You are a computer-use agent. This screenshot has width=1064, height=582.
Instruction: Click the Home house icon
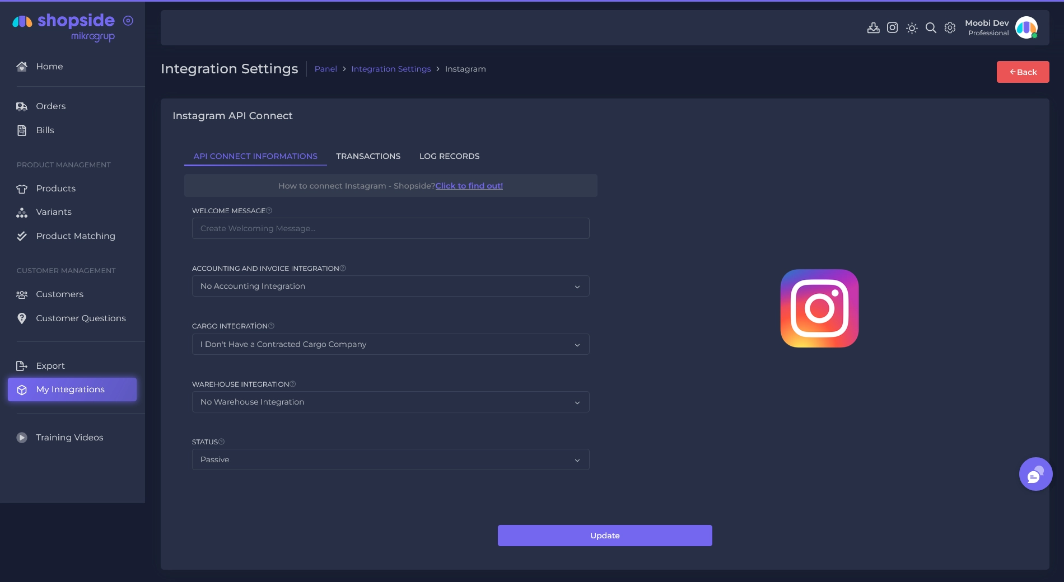click(x=22, y=67)
